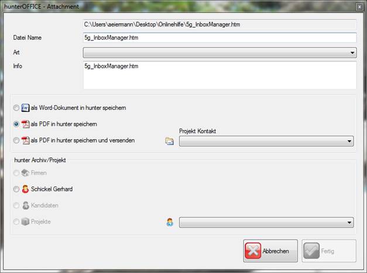367x273 pixels.
Task: Open the Art dropdown list
Action: (x=219, y=53)
